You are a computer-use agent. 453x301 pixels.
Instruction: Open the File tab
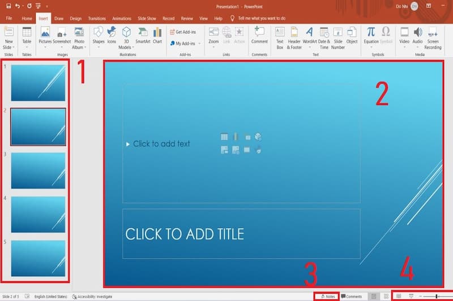point(9,18)
